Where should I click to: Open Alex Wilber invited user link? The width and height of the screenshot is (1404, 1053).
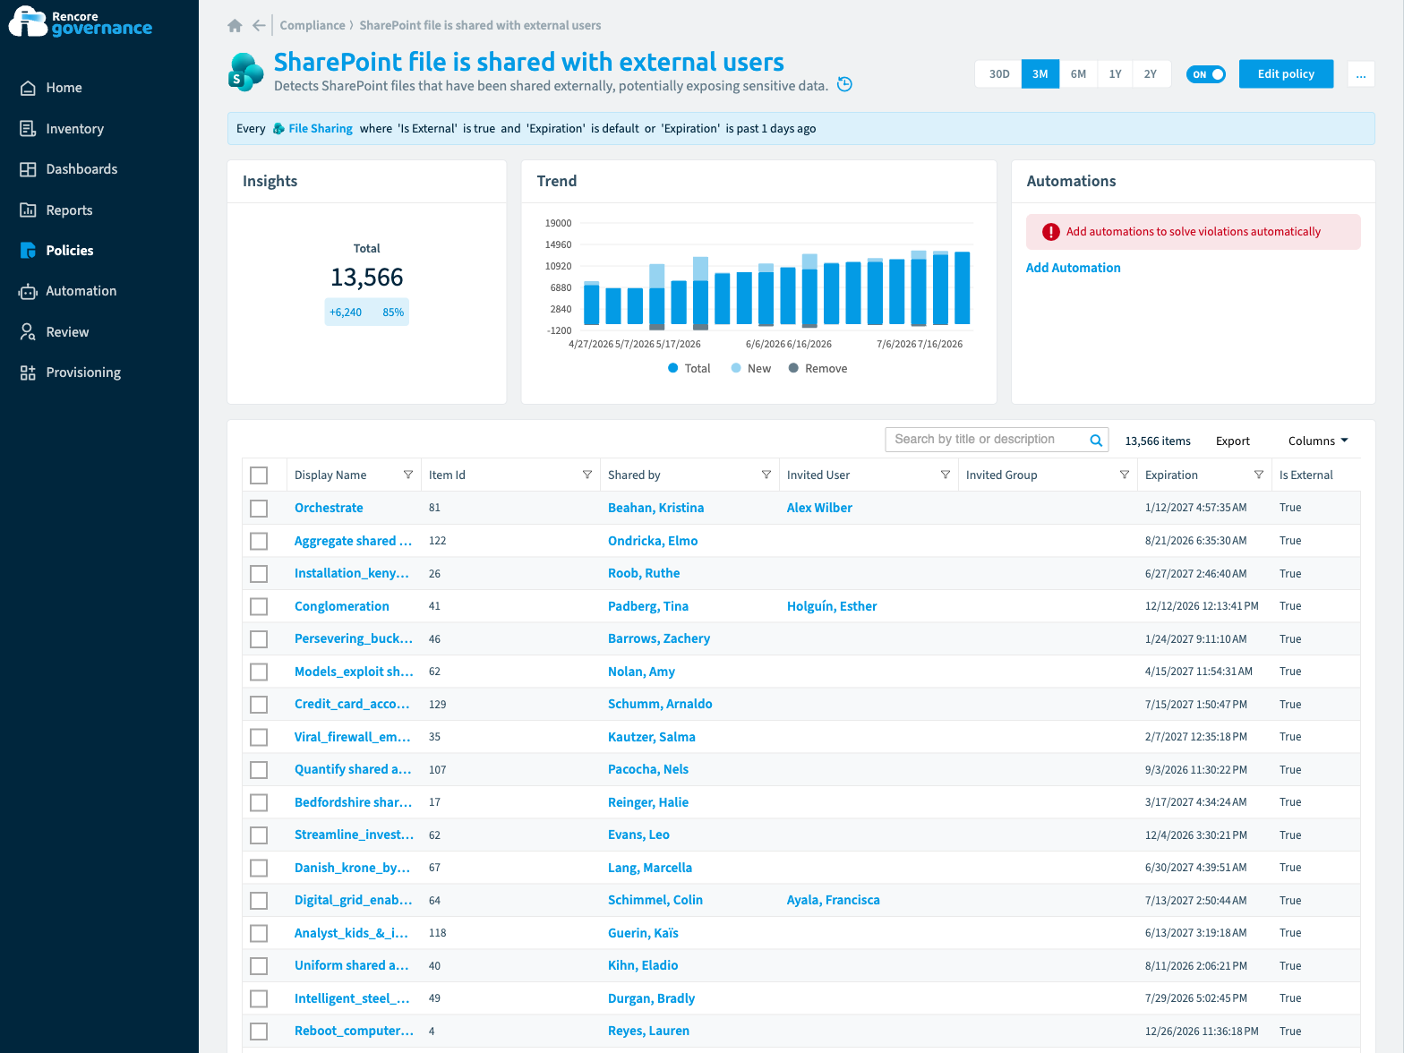(x=819, y=508)
